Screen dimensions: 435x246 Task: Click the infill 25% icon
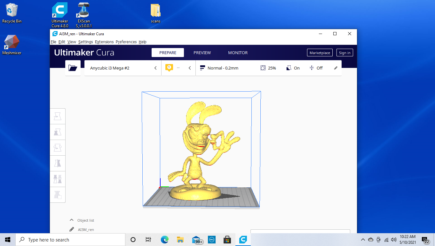[263, 68]
